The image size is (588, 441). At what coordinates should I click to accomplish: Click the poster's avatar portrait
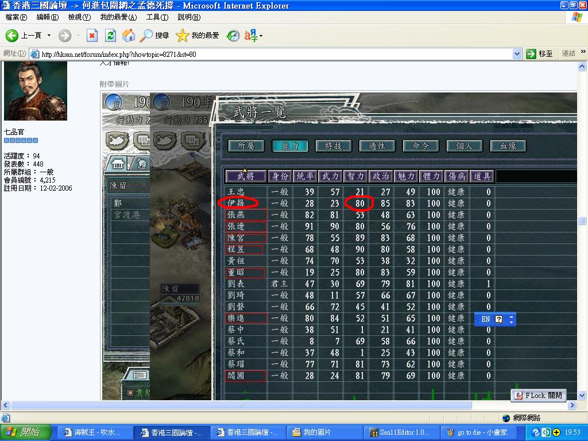point(36,91)
